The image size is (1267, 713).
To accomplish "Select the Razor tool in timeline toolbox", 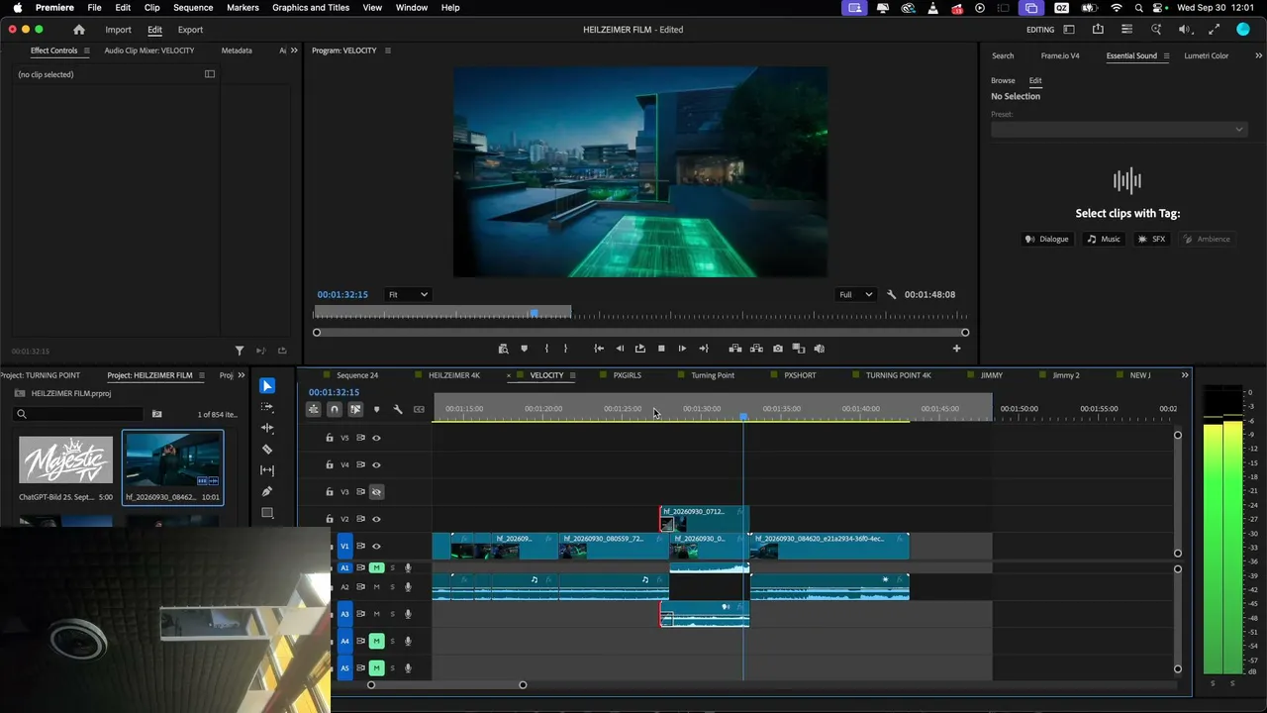I will click(267, 449).
